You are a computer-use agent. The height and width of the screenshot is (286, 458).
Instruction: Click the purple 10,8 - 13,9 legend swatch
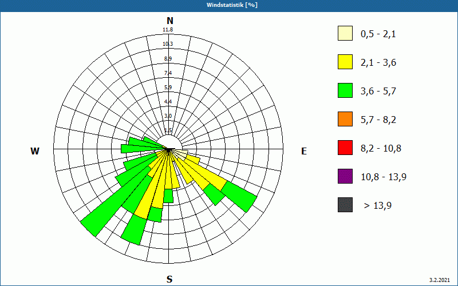(345, 176)
